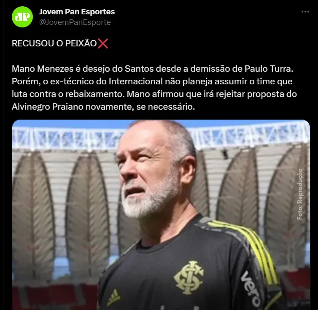
Task: Click the name Paulo Turra in the tweet
Action: click(x=269, y=69)
